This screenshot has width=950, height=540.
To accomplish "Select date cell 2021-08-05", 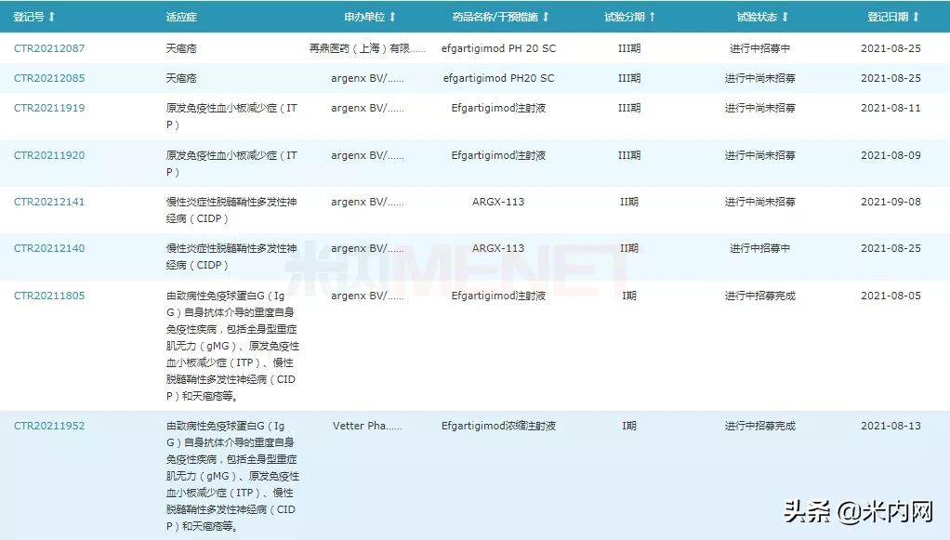I will 891,296.
